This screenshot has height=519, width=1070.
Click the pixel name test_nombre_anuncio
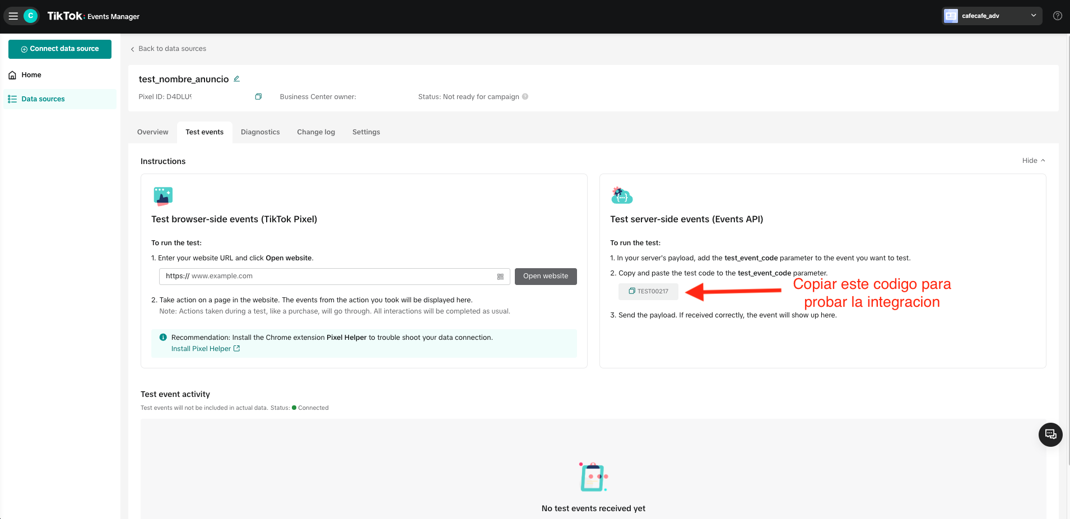click(x=184, y=80)
